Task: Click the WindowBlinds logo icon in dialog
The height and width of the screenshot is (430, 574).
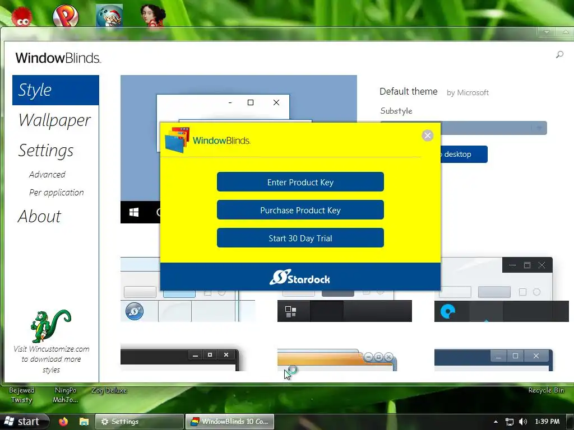Action: (177, 139)
